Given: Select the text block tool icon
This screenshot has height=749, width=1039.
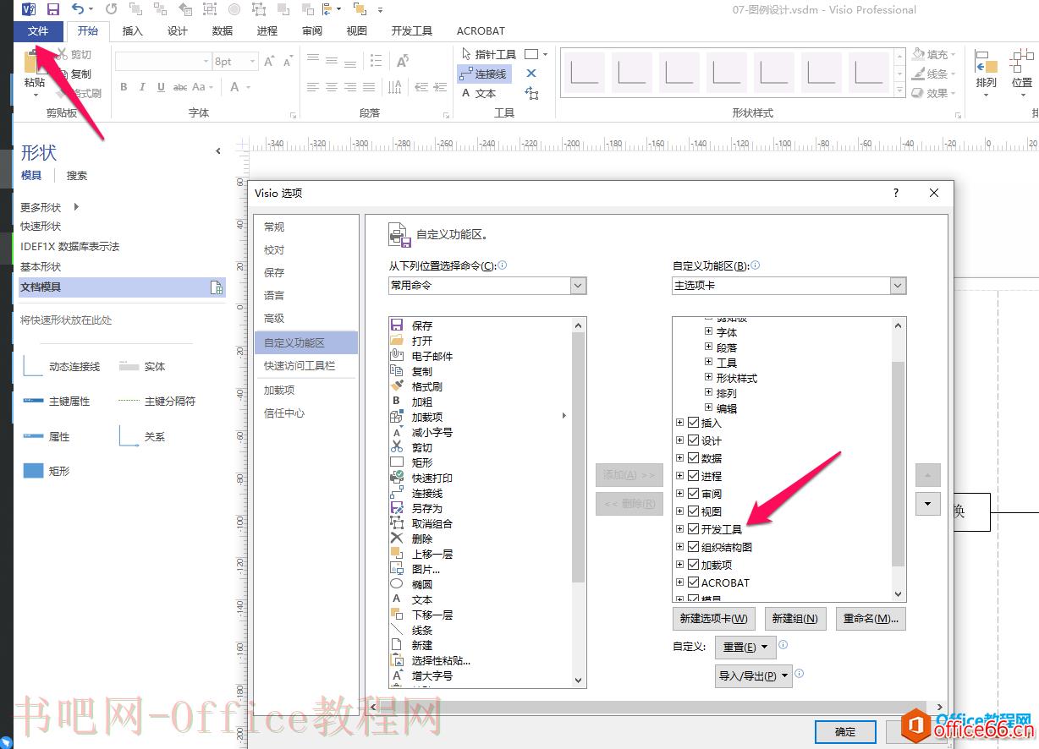Looking at the screenshot, I should click(x=531, y=94).
